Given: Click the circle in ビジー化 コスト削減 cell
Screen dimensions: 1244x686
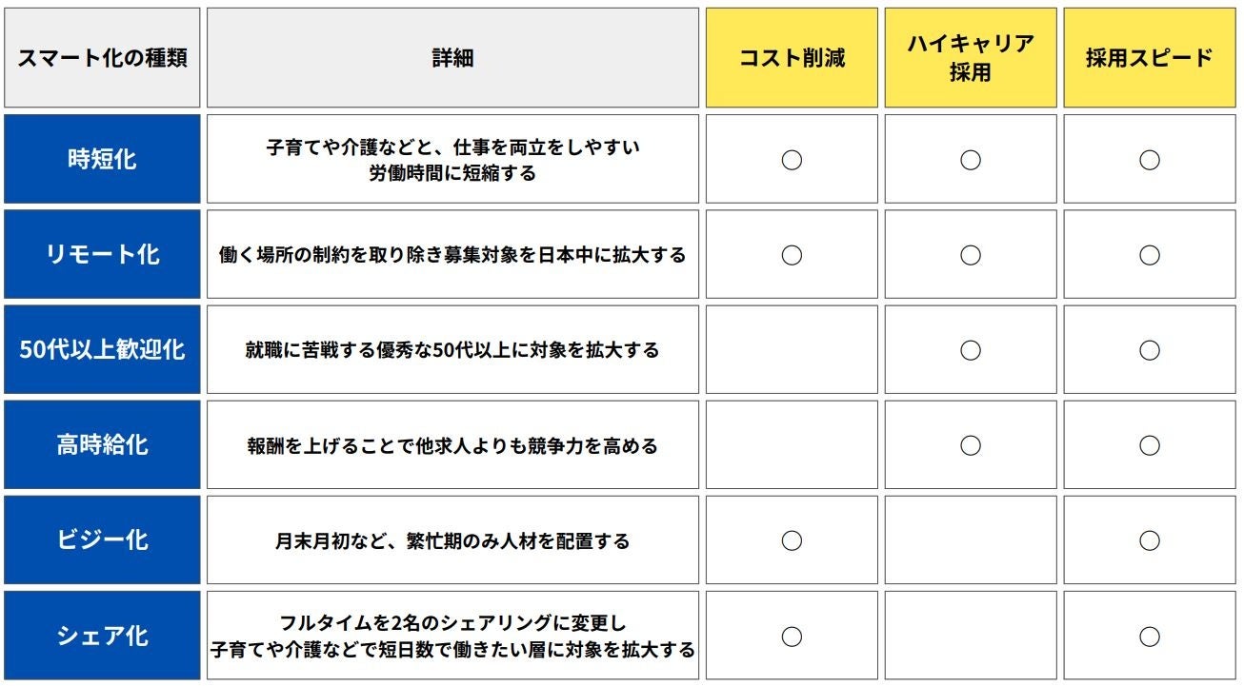Looking at the screenshot, I should (x=792, y=540).
